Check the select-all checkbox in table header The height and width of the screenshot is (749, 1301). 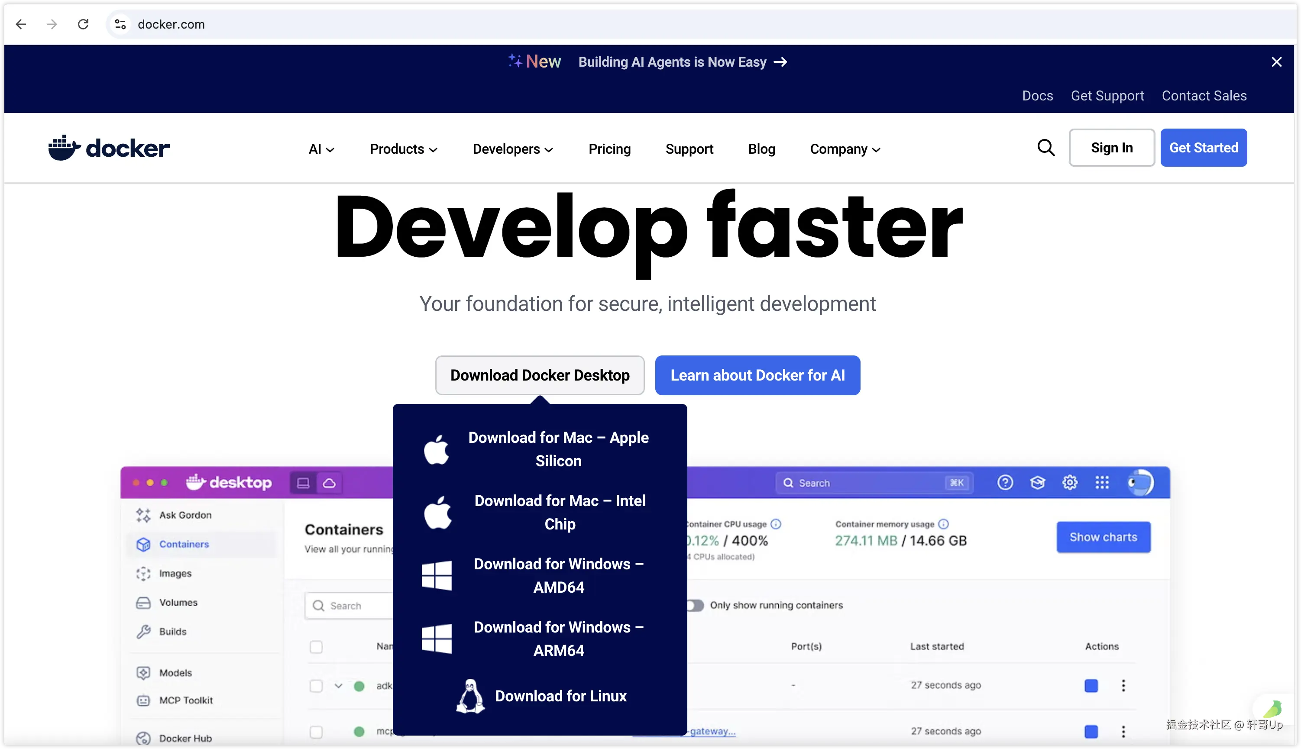click(316, 647)
